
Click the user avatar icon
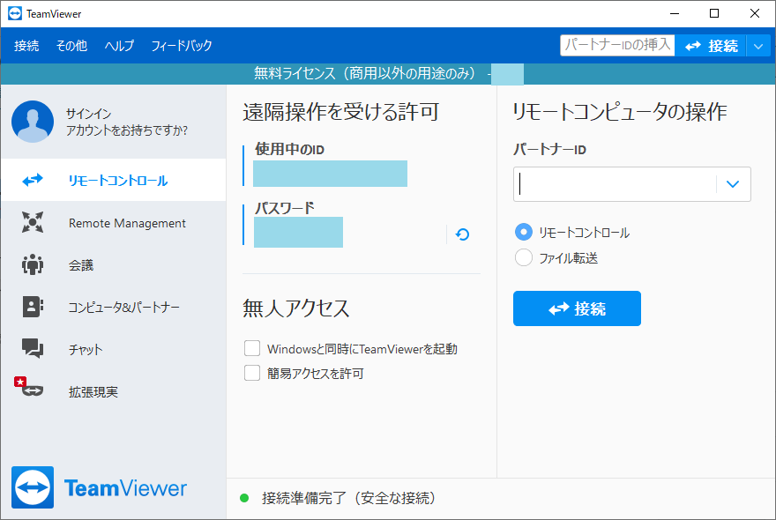[x=33, y=122]
